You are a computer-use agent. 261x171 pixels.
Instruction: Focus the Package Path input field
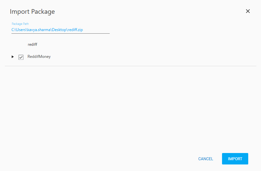pos(60,30)
